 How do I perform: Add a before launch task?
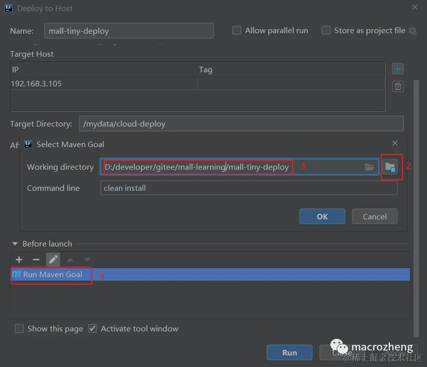19,260
